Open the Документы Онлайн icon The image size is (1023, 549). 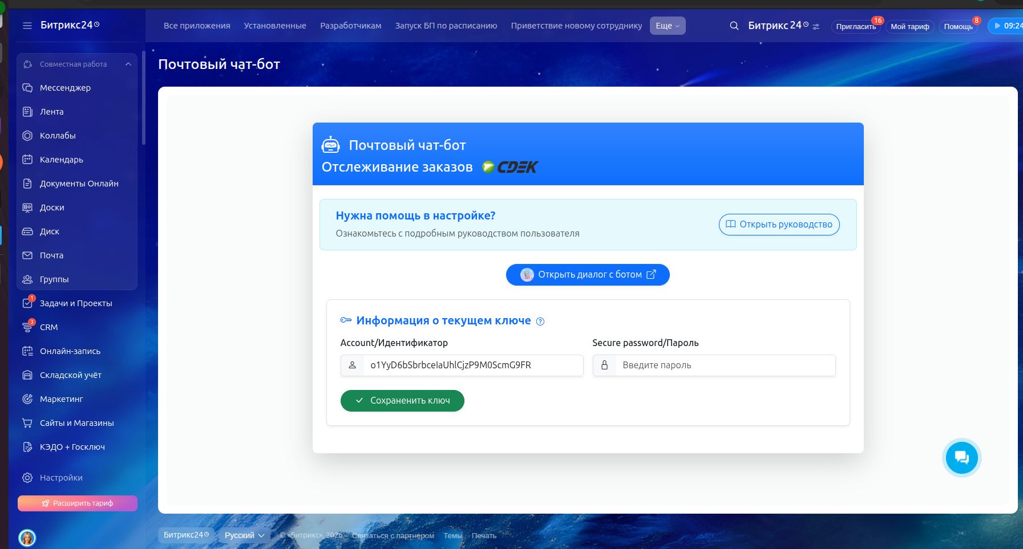point(27,184)
